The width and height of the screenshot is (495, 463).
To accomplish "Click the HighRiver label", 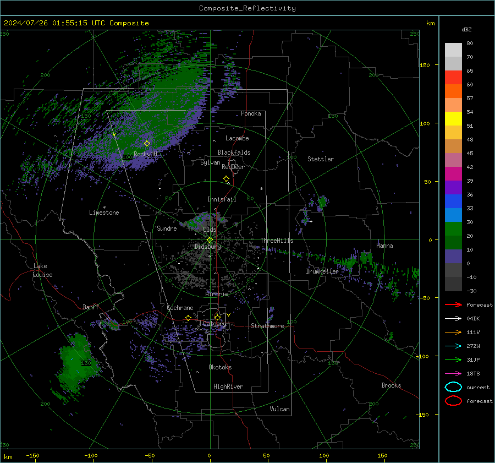I will (228, 386).
